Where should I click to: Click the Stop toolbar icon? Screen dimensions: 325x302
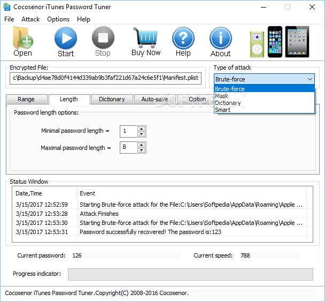[103, 42]
